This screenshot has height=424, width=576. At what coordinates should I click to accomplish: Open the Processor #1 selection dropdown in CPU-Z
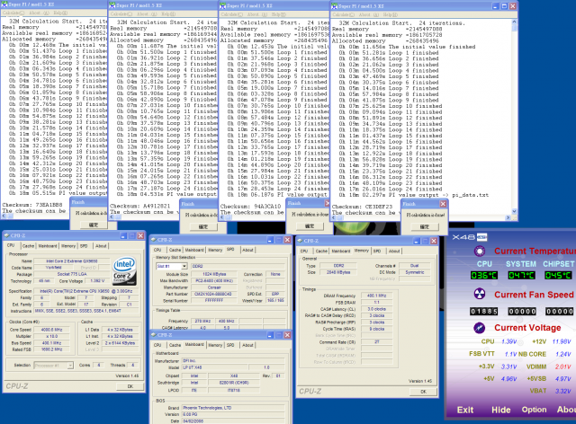coord(70,366)
